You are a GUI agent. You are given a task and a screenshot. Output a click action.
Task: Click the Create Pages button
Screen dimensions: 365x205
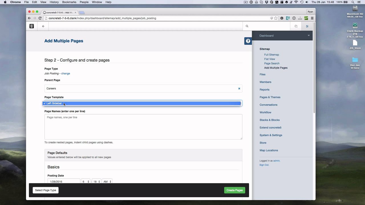point(235,190)
